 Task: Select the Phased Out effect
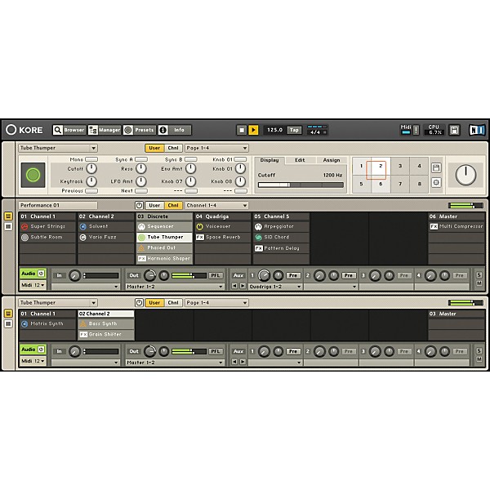pyautogui.click(x=164, y=247)
